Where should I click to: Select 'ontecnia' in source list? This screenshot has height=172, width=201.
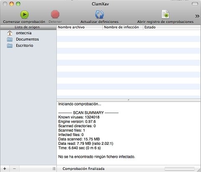[x=24, y=33]
